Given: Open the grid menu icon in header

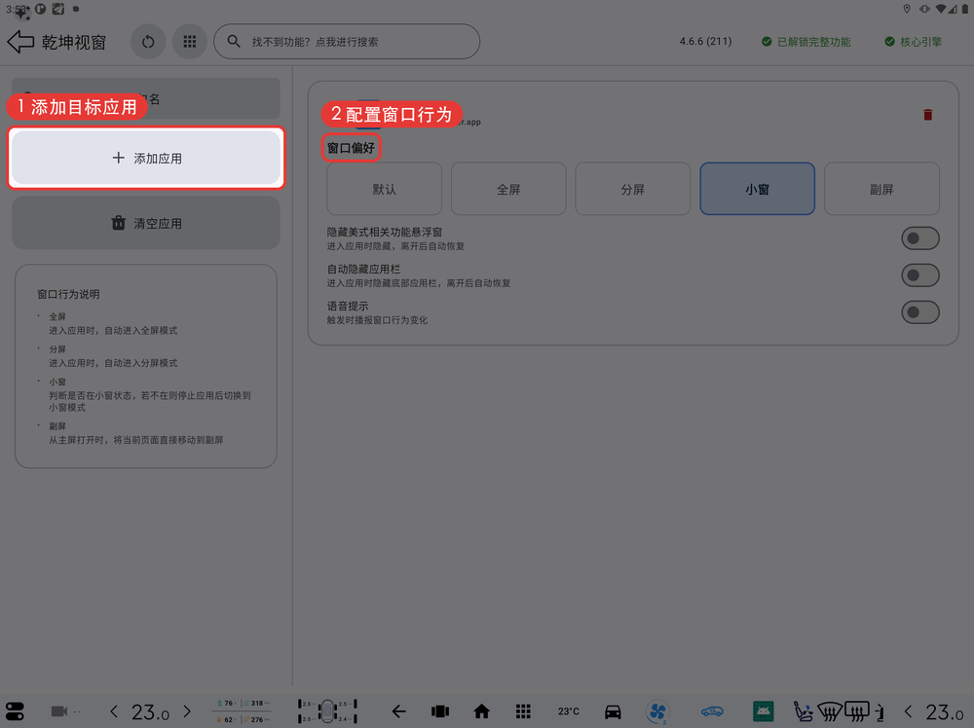Looking at the screenshot, I should click(x=190, y=42).
